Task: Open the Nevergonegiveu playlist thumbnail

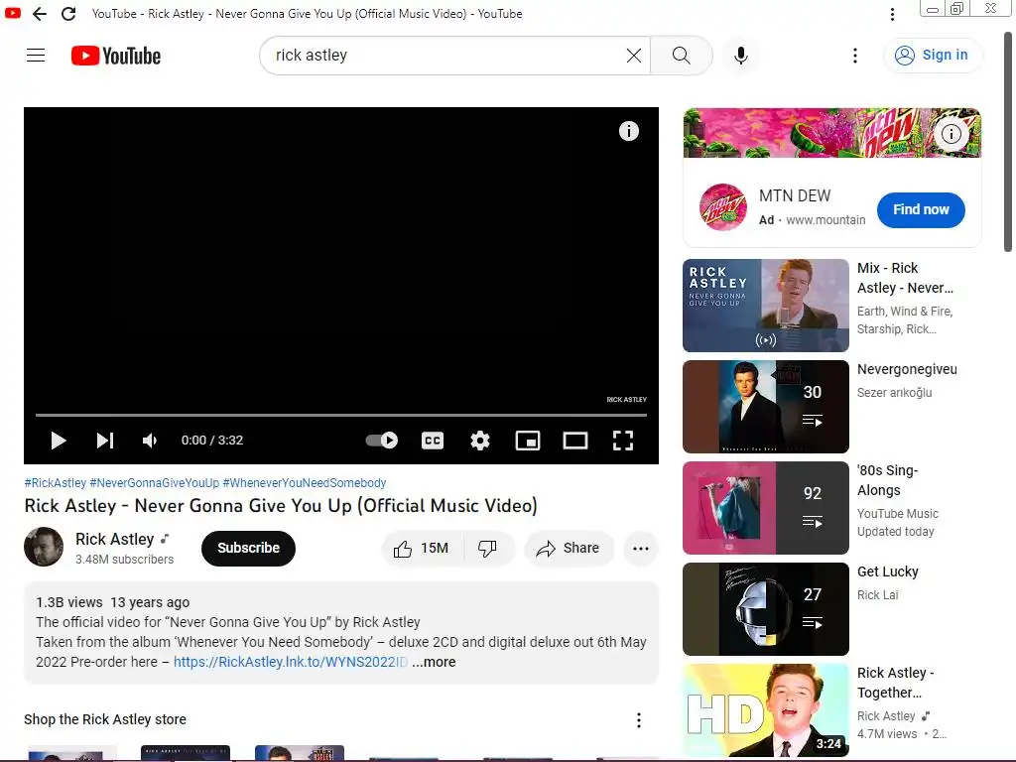Action: (765, 406)
